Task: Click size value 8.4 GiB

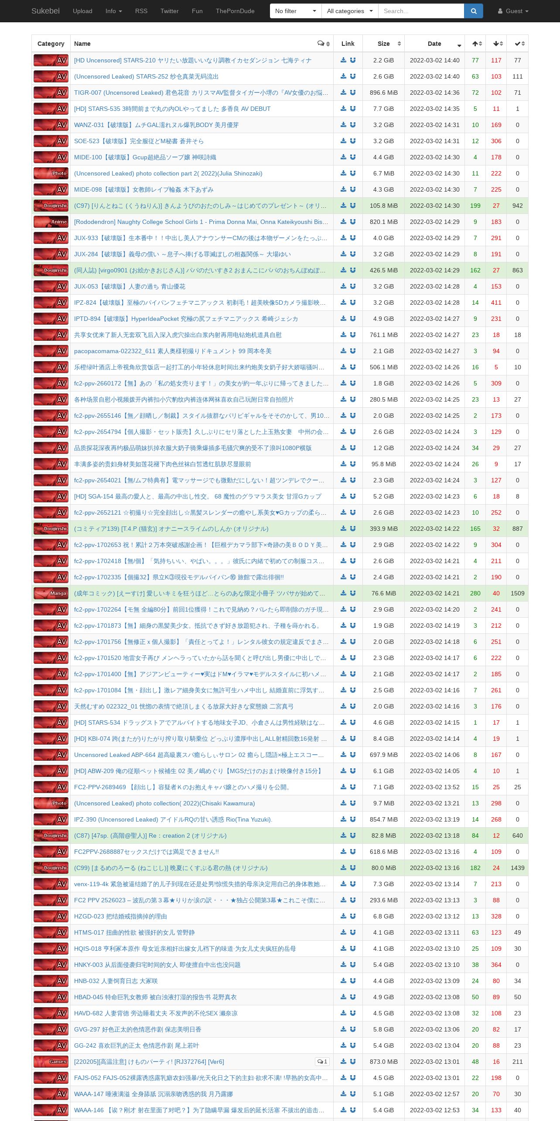Action: 383,739
